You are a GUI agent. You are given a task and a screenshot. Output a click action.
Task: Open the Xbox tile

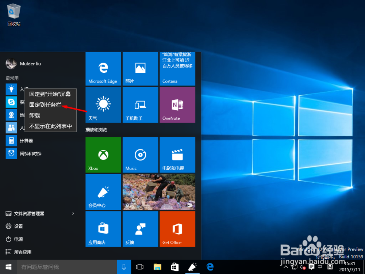pyautogui.click(x=103, y=155)
